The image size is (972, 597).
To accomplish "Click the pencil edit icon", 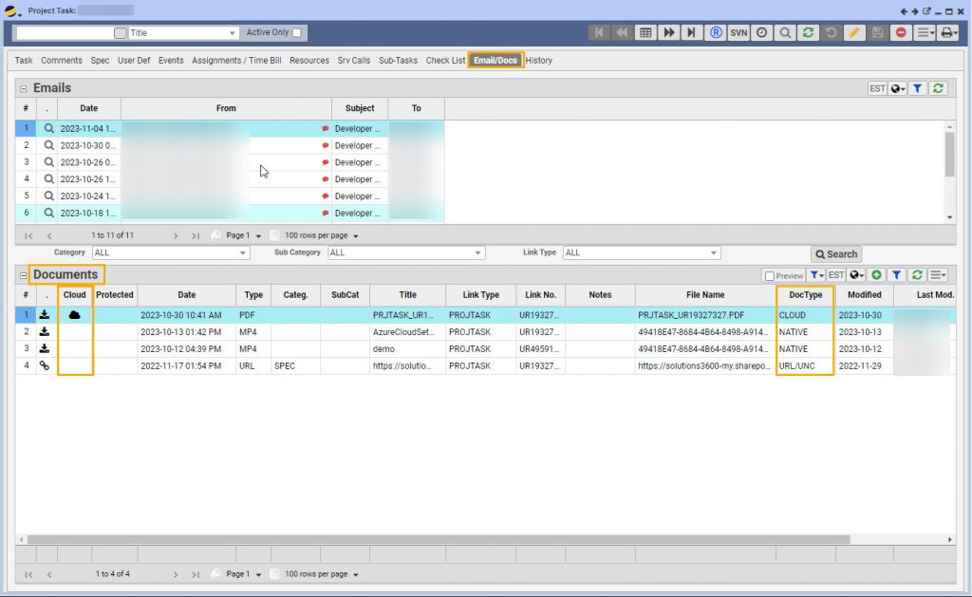I will [854, 32].
